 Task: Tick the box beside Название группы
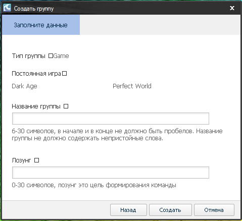point(66,106)
